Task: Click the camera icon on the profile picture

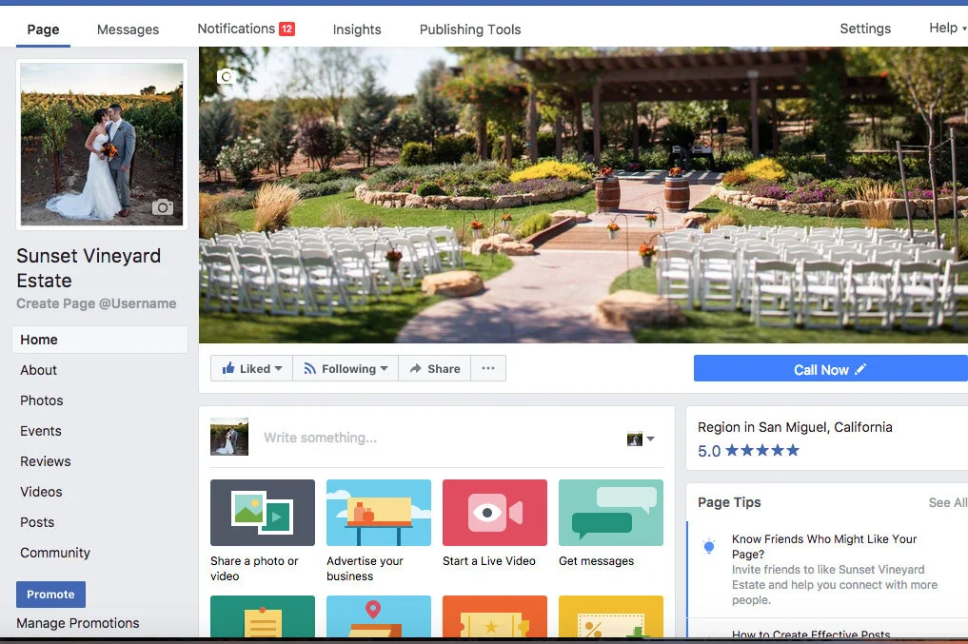Action: tap(163, 207)
